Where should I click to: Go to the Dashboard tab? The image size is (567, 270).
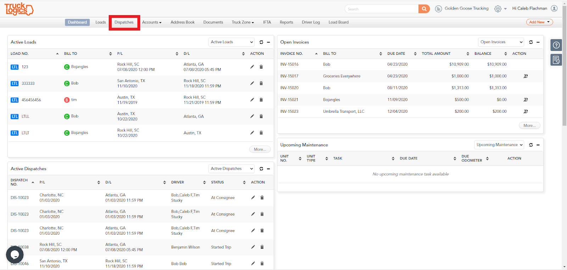point(77,22)
